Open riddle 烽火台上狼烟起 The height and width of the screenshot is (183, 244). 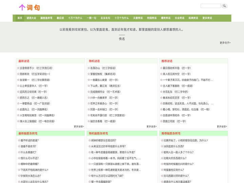(37, 121)
